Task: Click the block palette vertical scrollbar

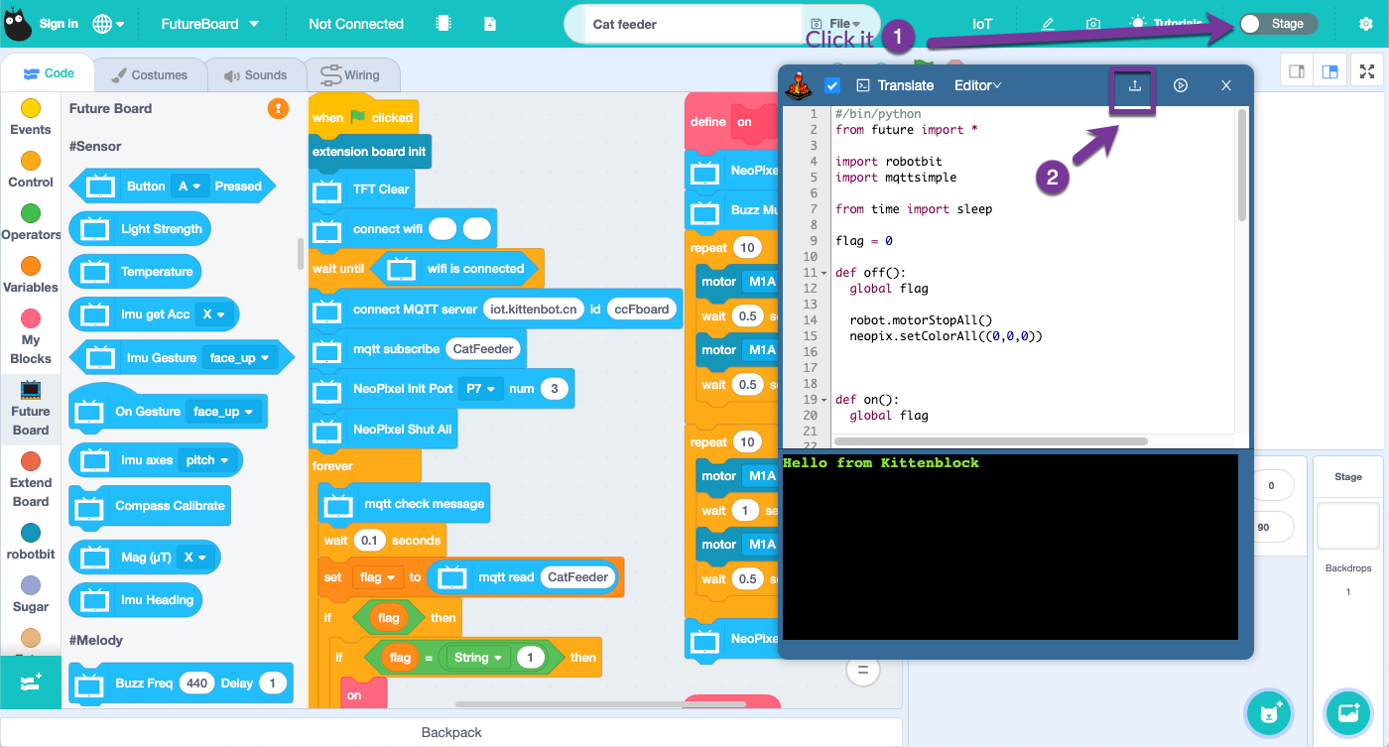Action: coord(301,254)
